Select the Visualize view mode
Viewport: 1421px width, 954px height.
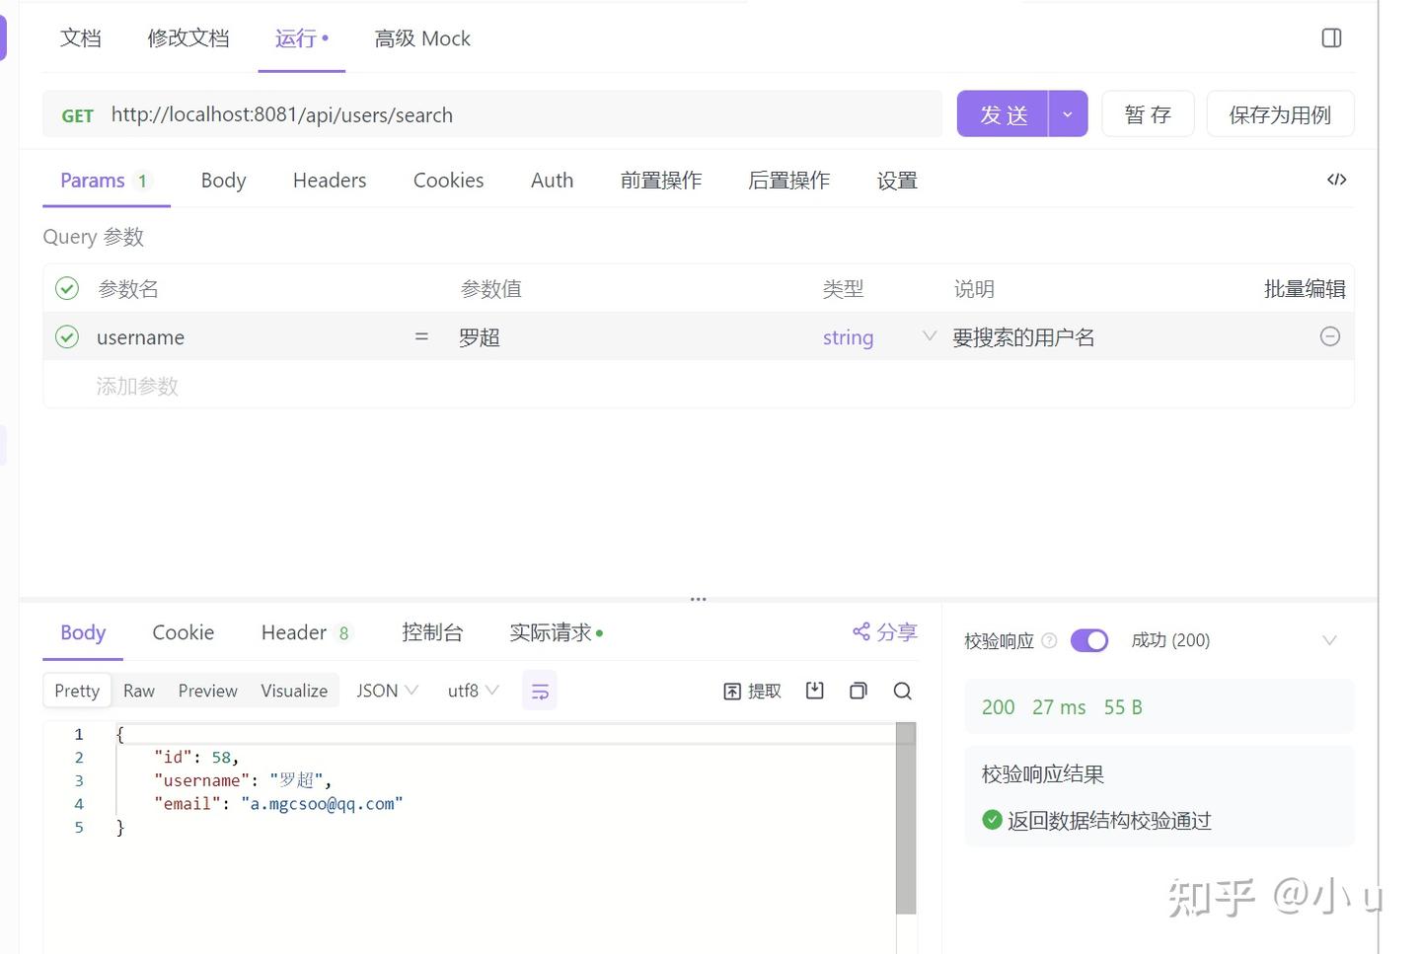tap(294, 691)
